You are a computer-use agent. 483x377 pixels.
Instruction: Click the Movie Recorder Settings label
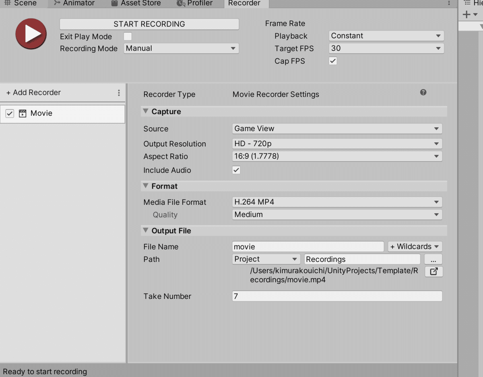pos(276,95)
